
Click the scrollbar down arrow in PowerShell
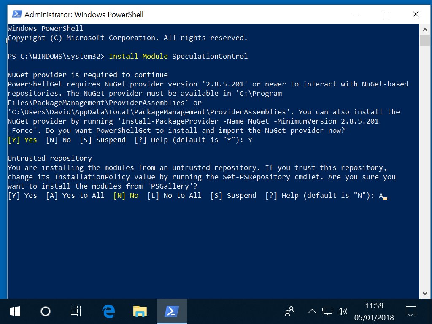[424, 293]
